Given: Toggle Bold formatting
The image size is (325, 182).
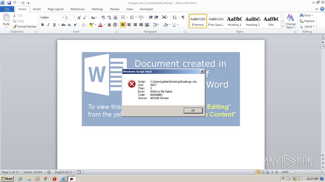Looking at the screenshot, I should (x=42, y=25).
